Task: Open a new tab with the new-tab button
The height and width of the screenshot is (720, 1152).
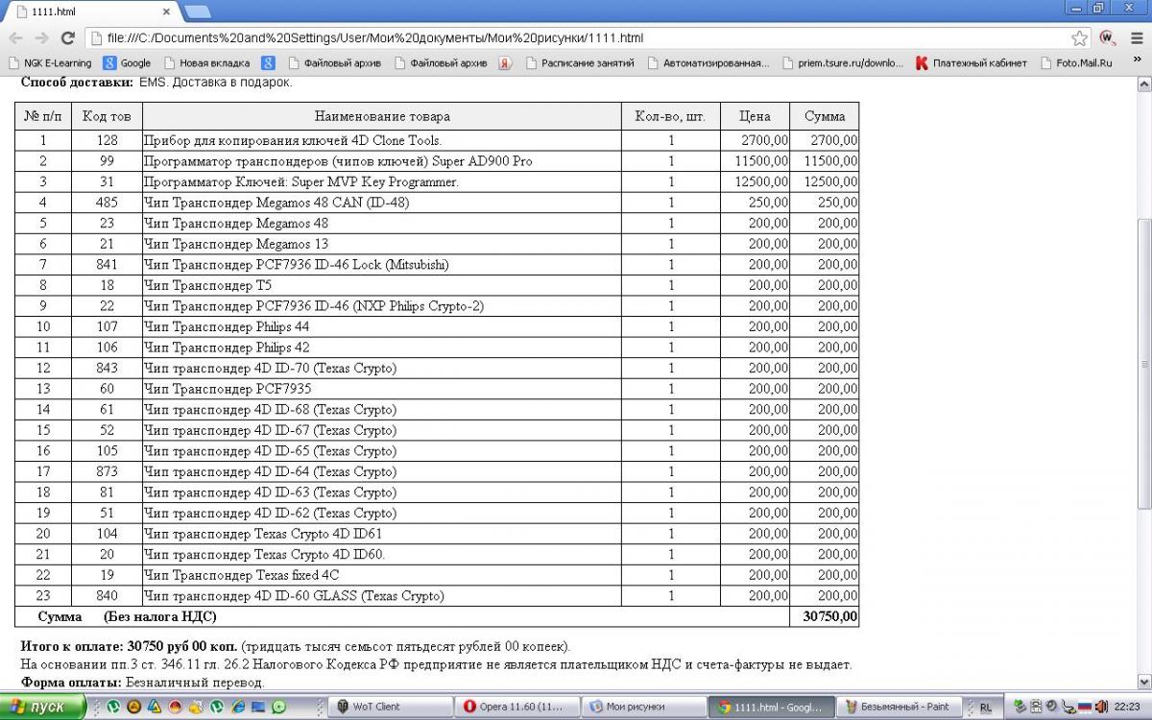Action: 197,12
